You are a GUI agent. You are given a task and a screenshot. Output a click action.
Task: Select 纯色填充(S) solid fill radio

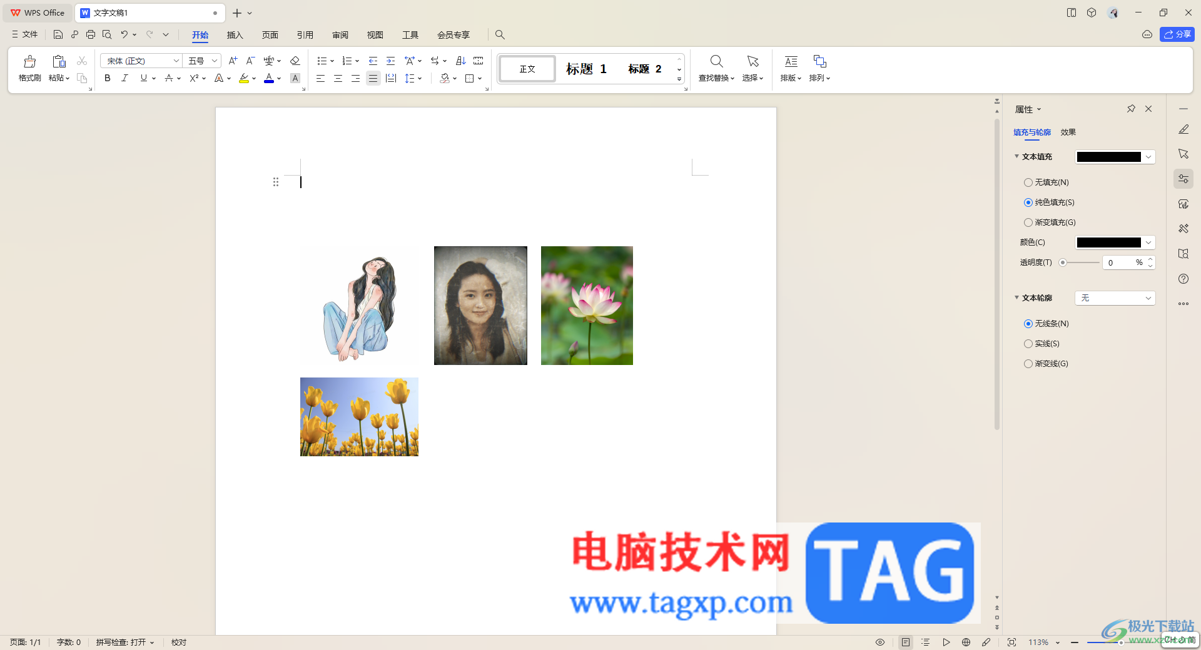pyautogui.click(x=1028, y=202)
